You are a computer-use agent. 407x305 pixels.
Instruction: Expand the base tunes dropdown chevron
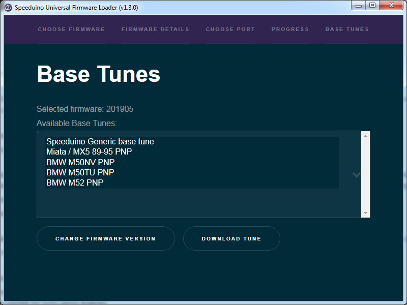(x=357, y=174)
